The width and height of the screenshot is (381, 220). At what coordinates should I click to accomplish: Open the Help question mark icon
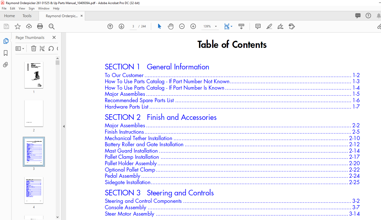click(x=368, y=16)
